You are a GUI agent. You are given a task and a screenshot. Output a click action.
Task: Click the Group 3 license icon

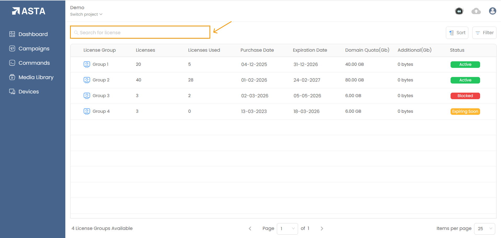point(87,96)
